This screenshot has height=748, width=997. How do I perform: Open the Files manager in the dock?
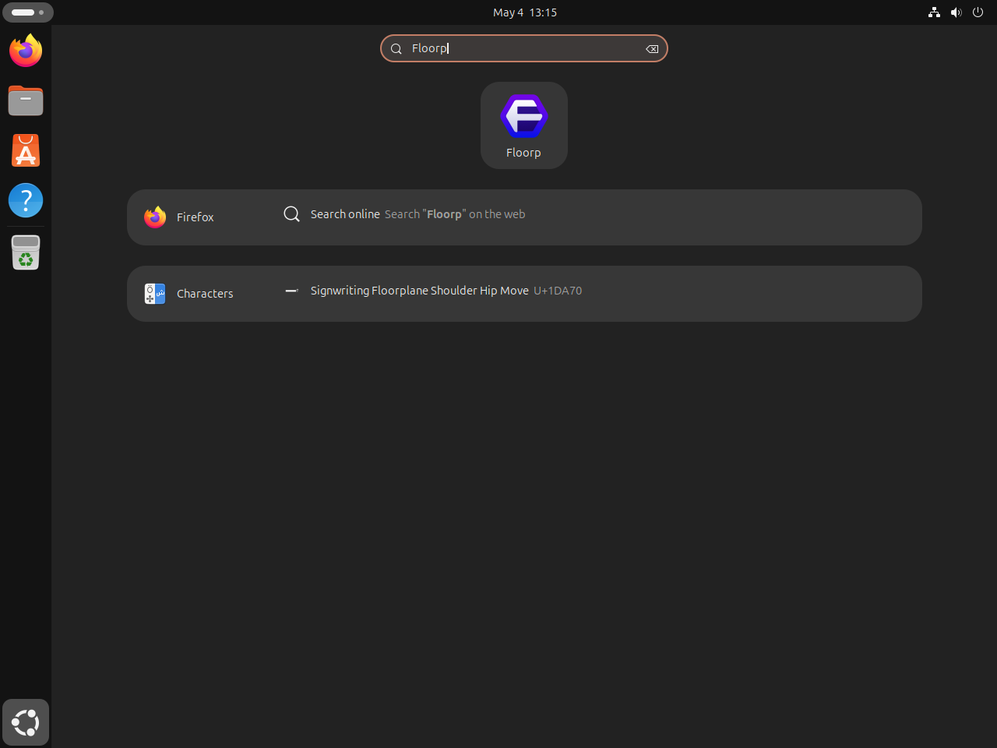pyautogui.click(x=26, y=101)
